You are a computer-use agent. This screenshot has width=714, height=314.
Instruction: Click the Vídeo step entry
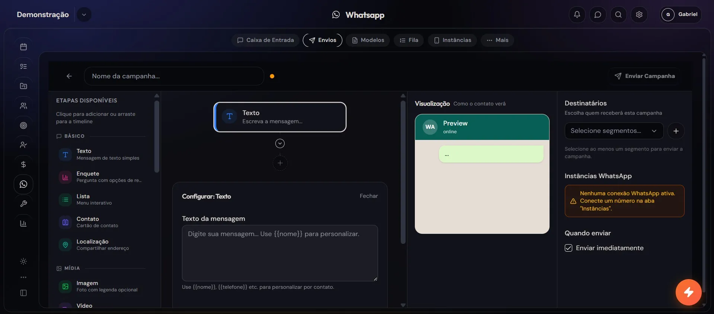click(101, 305)
